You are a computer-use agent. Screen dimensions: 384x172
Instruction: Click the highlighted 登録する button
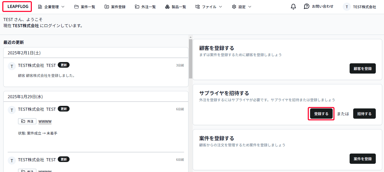coord(321,114)
